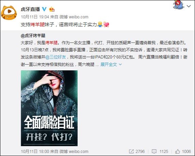This screenshot has width=195, height=156.
Task: Expand full text via 展开全文
Action: point(109,64)
